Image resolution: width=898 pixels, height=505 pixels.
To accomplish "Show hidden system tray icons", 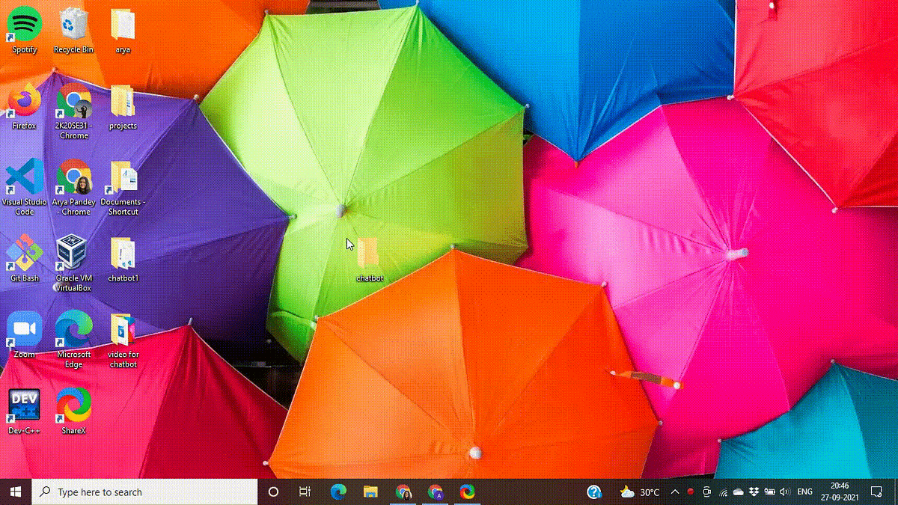I will (674, 492).
